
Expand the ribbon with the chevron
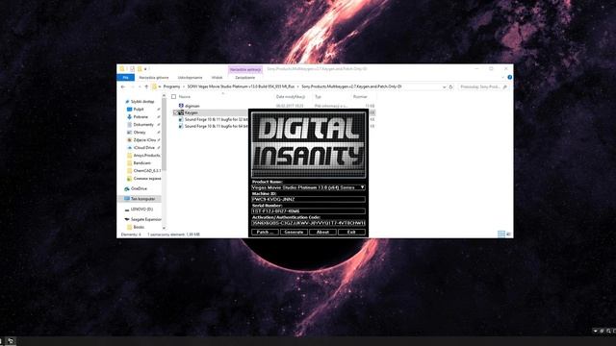pos(502,77)
